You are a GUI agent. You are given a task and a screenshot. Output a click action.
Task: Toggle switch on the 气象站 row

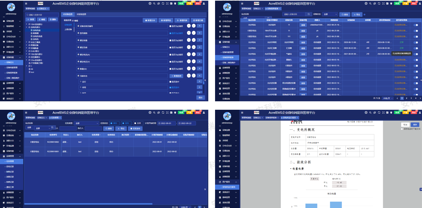416,54
